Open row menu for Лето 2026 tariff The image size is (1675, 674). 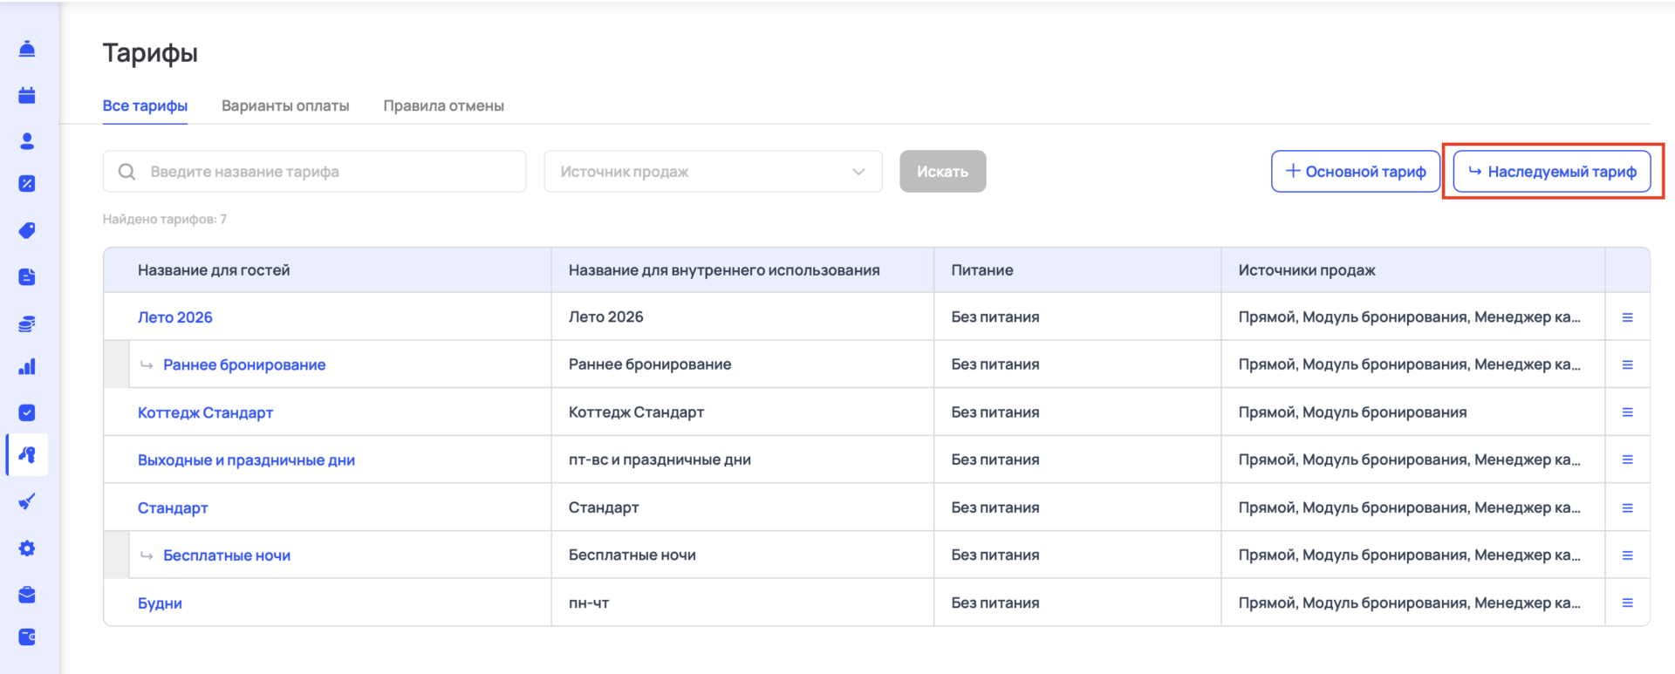pyautogui.click(x=1627, y=317)
